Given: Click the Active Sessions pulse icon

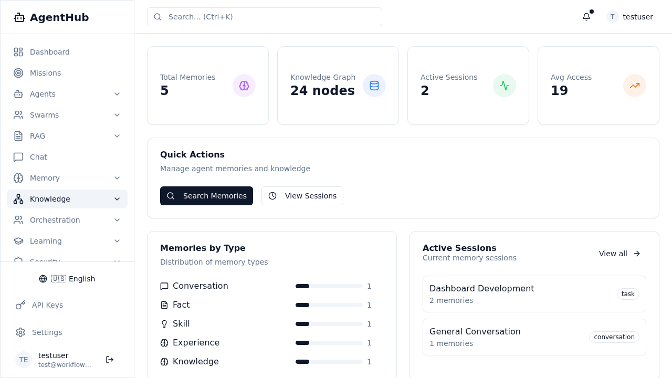Looking at the screenshot, I should pyautogui.click(x=505, y=85).
